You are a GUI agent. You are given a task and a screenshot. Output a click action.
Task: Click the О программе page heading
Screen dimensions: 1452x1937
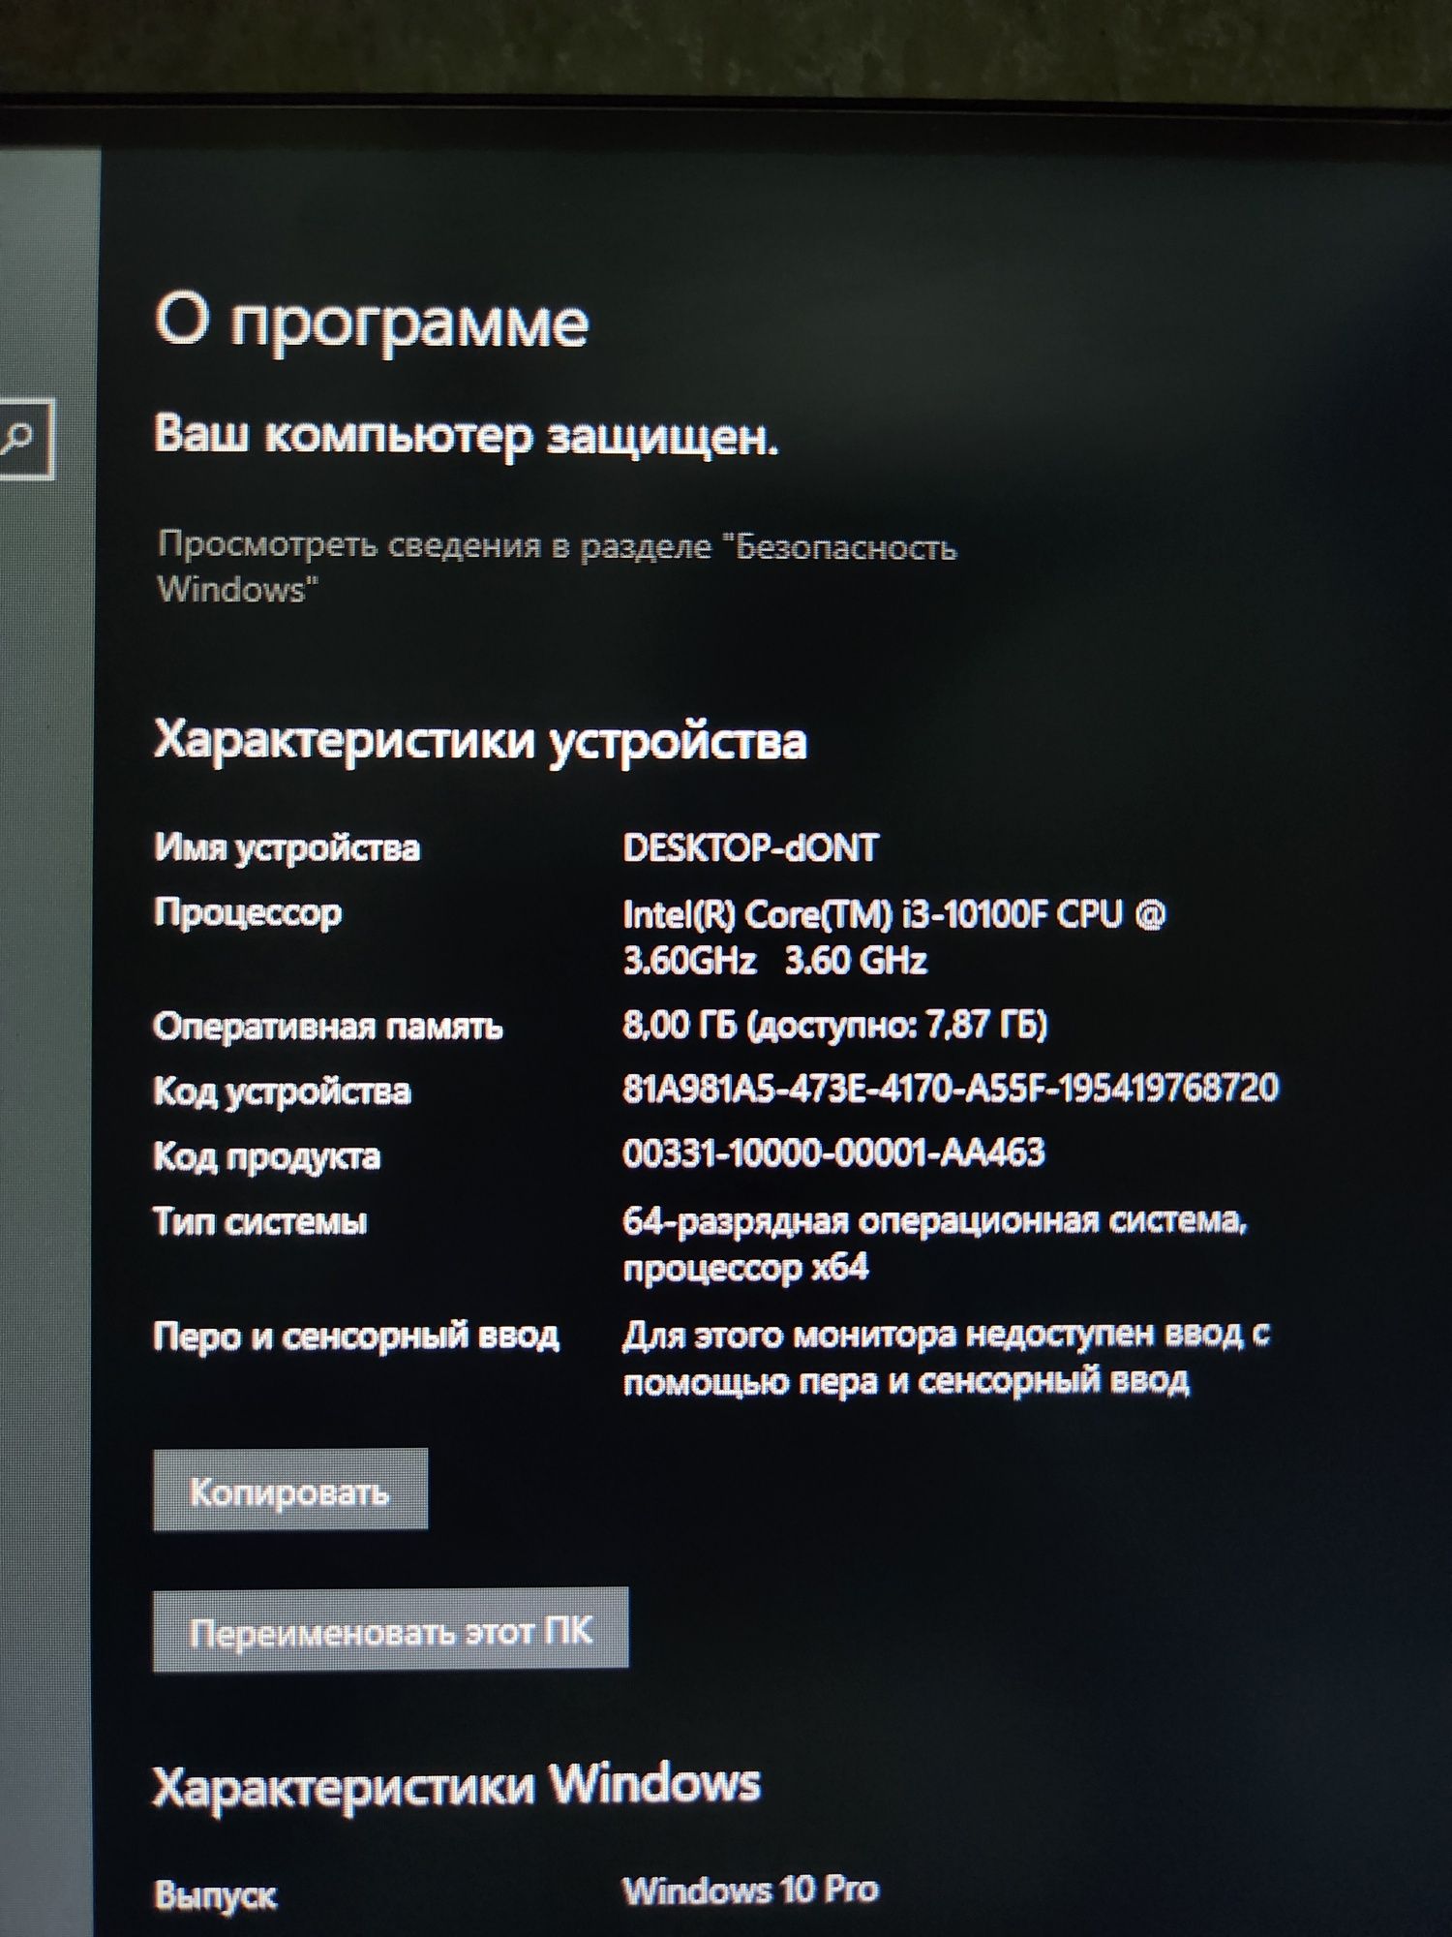coord(372,322)
